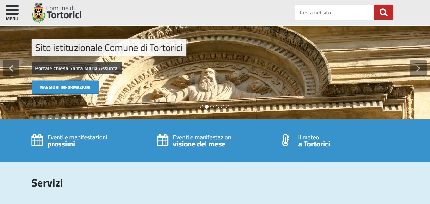Focus the Cerca nel sito search field
Image resolution: width=430 pixels, height=204 pixels.
[x=334, y=12]
